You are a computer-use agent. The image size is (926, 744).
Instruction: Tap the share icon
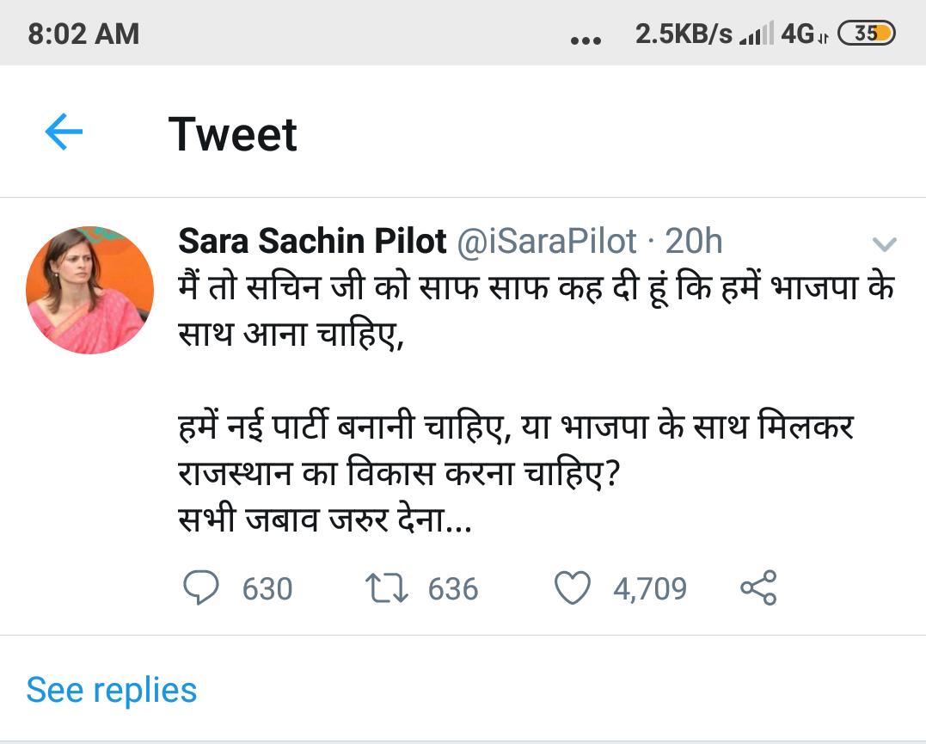pos(758,587)
